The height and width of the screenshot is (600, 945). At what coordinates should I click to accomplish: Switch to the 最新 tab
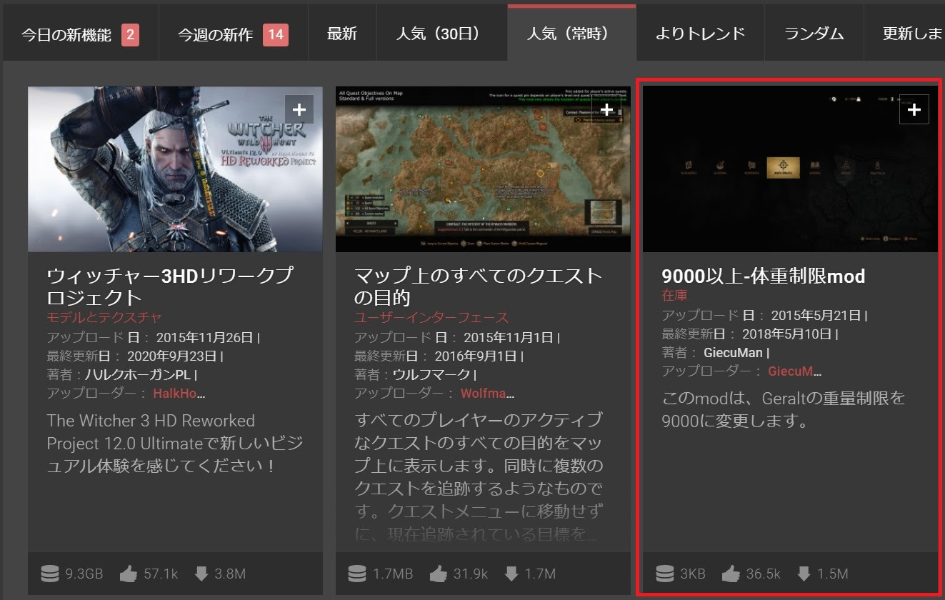[341, 32]
